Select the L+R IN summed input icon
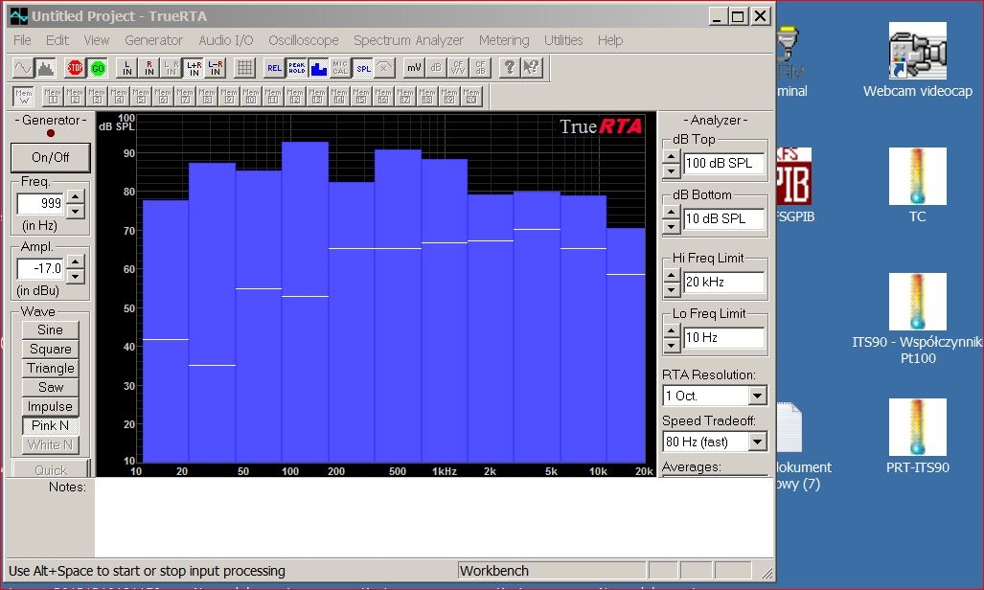 pyautogui.click(x=194, y=68)
